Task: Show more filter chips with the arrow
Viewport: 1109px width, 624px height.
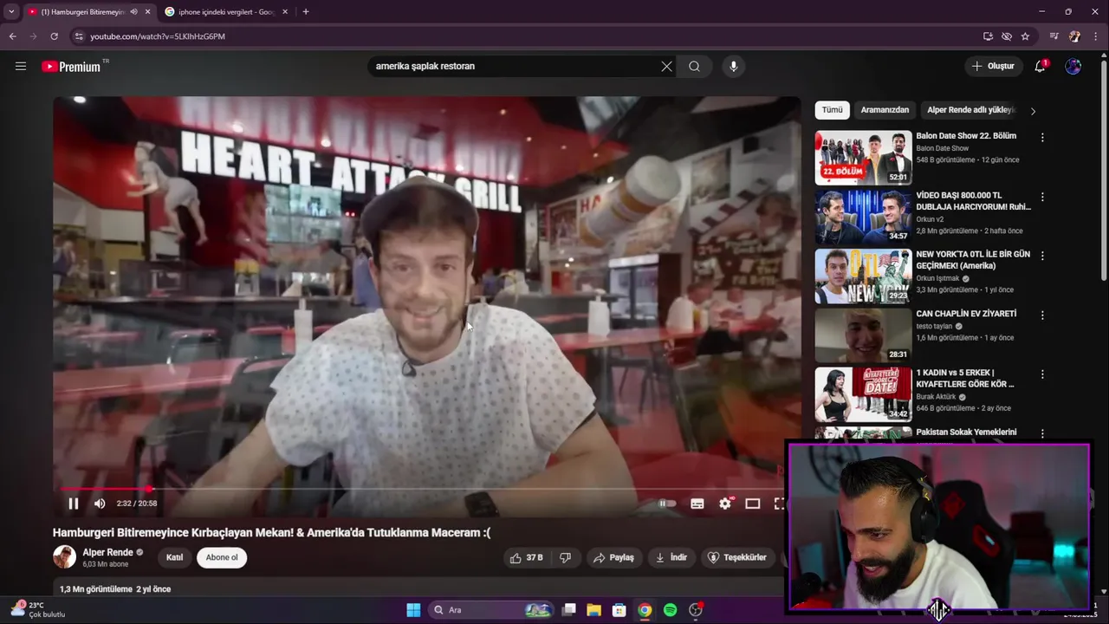Action: pos(1033,111)
